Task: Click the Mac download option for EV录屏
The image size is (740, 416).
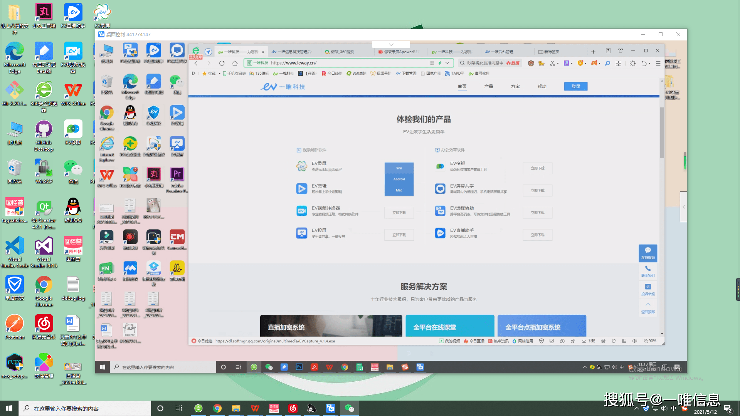Action: (399, 190)
